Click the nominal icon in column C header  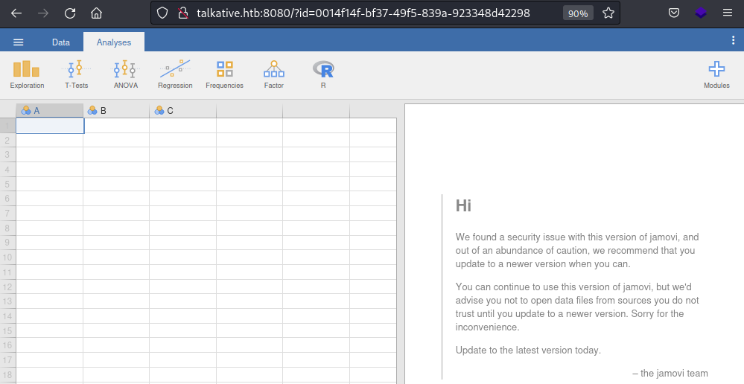coord(159,110)
